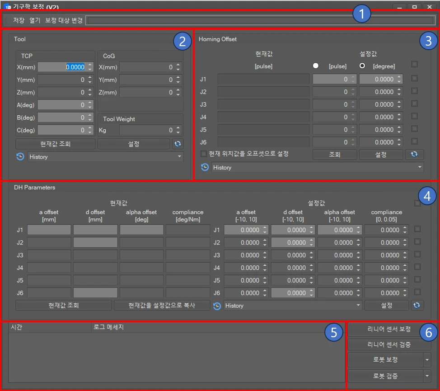The width and height of the screenshot is (440, 391).
Task: Expand the 로봇 보정 dropdown arrow
Action: click(x=427, y=360)
